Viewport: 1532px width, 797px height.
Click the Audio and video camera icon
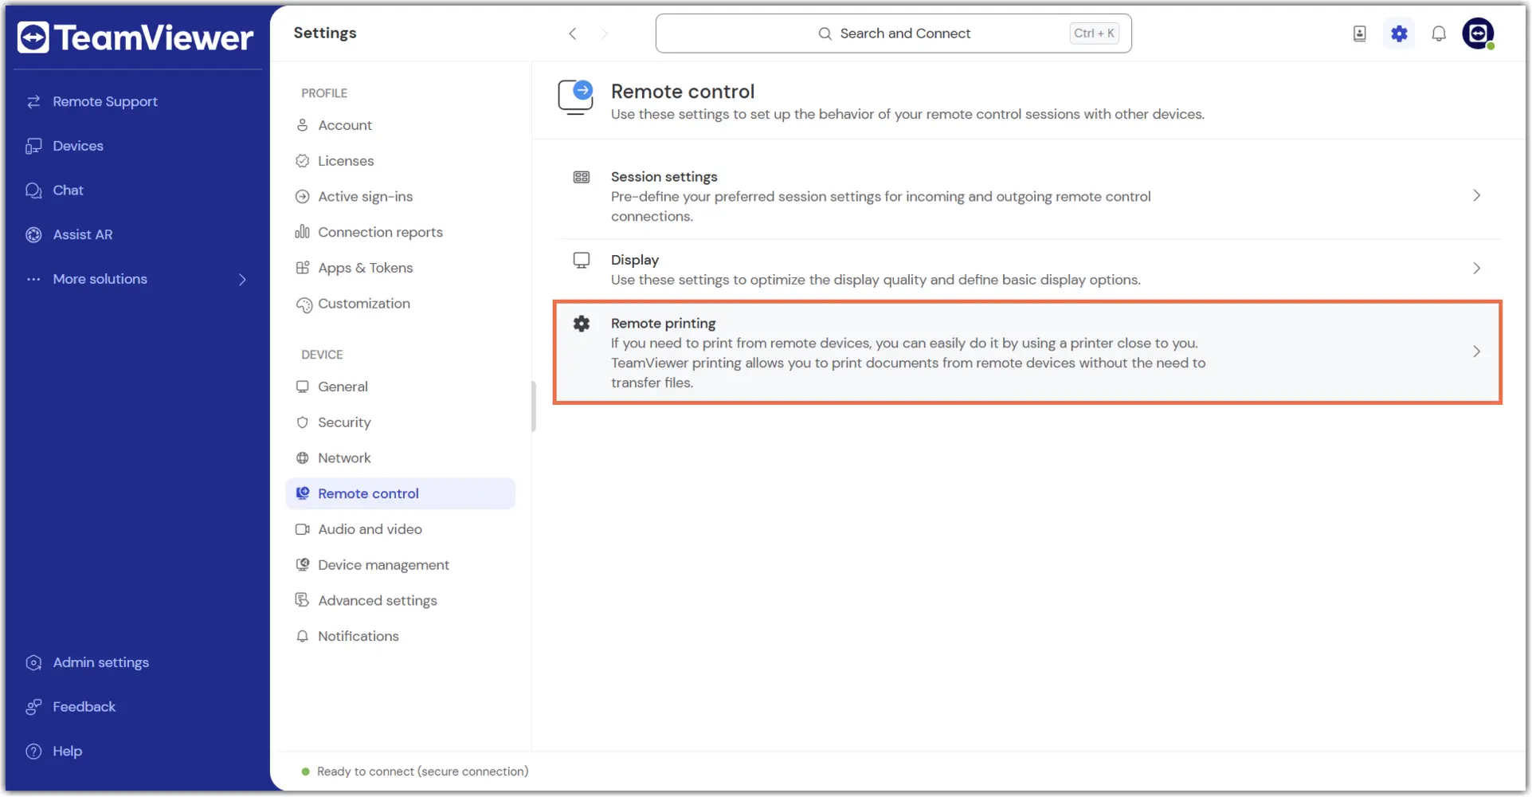click(302, 529)
